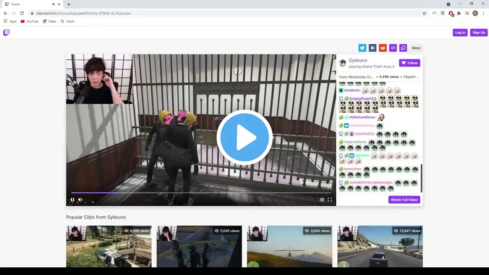
Task: Log in to Twitch
Action: pyautogui.click(x=460, y=32)
